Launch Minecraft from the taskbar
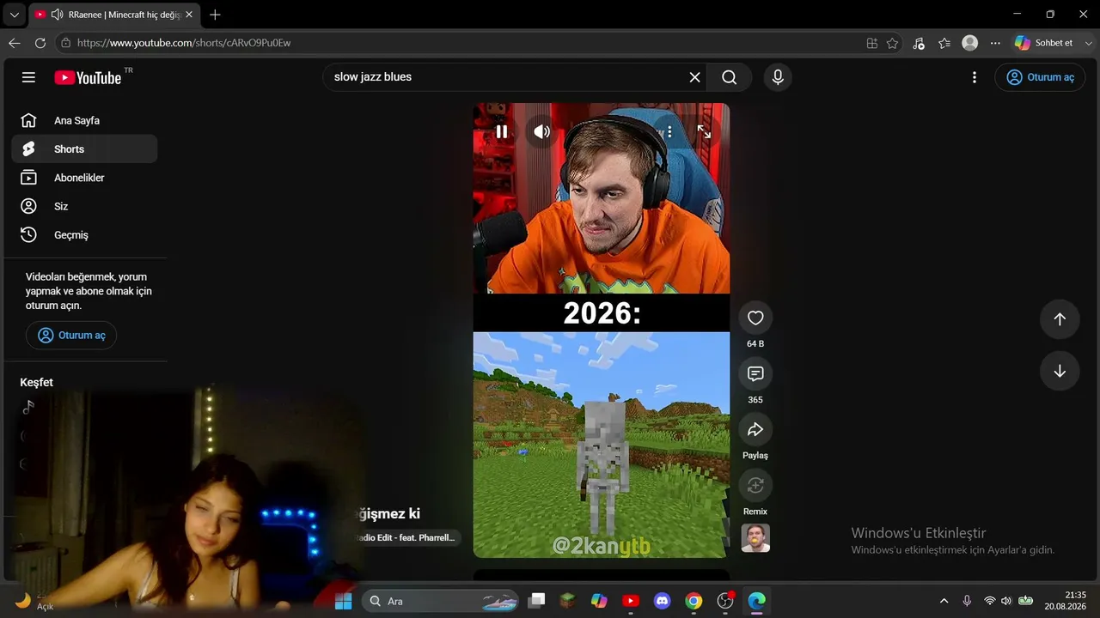Image resolution: width=1100 pixels, height=618 pixels. point(567,601)
